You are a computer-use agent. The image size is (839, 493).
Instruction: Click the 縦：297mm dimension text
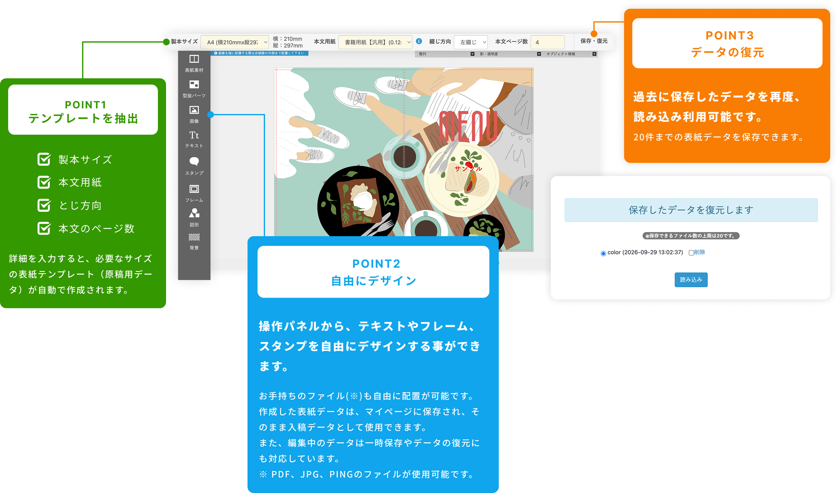[x=288, y=46]
